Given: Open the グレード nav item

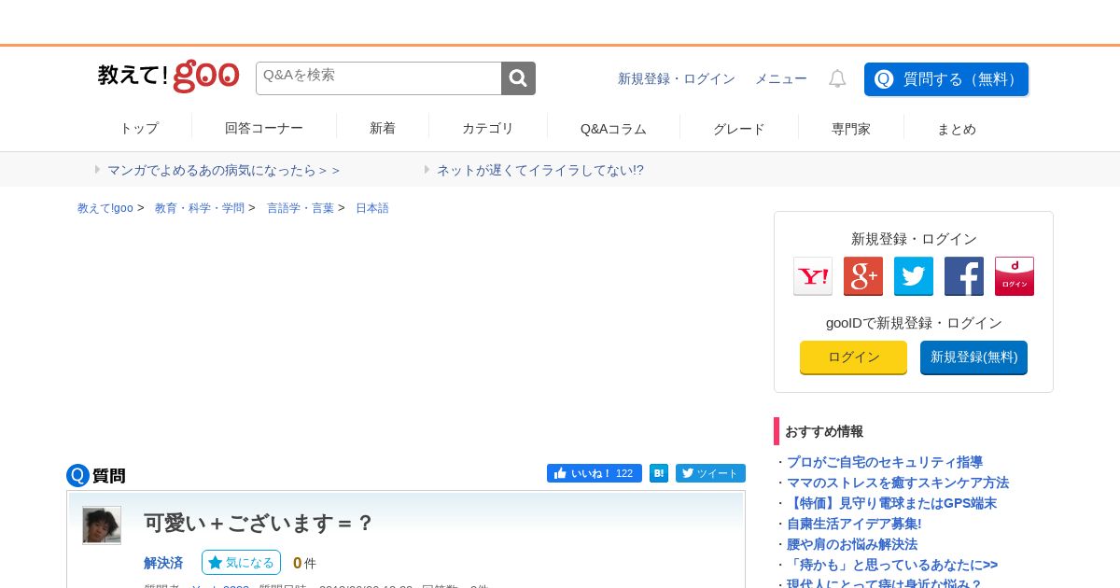Looking at the screenshot, I should [x=739, y=128].
